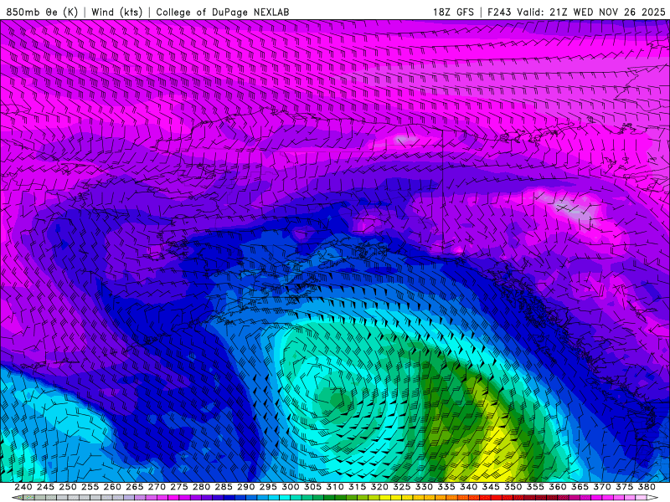
Task: Click the 270 color scale value
Action: tap(157, 487)
